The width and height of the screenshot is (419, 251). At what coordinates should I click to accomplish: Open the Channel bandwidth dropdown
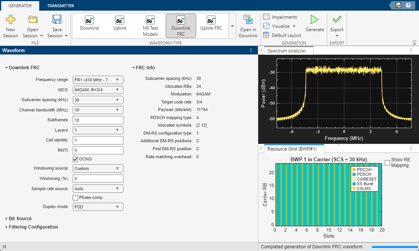pyautogui.click(x=98, y=110)
